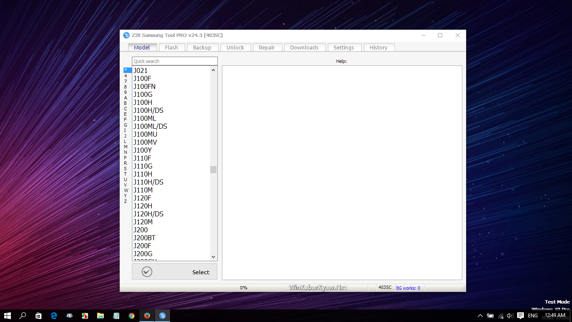Open the lambda-cube app on taskbar

(70, 316)
